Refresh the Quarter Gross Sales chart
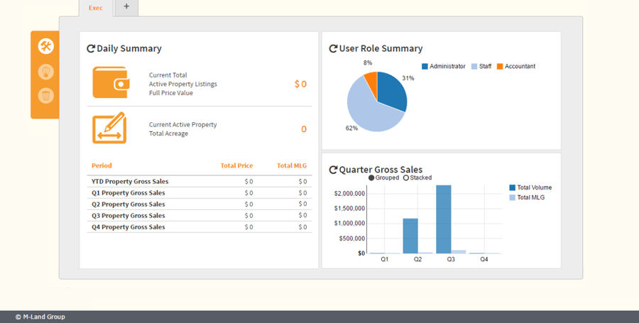This screenshot has height=323, width=639. [x=333, y=170]
